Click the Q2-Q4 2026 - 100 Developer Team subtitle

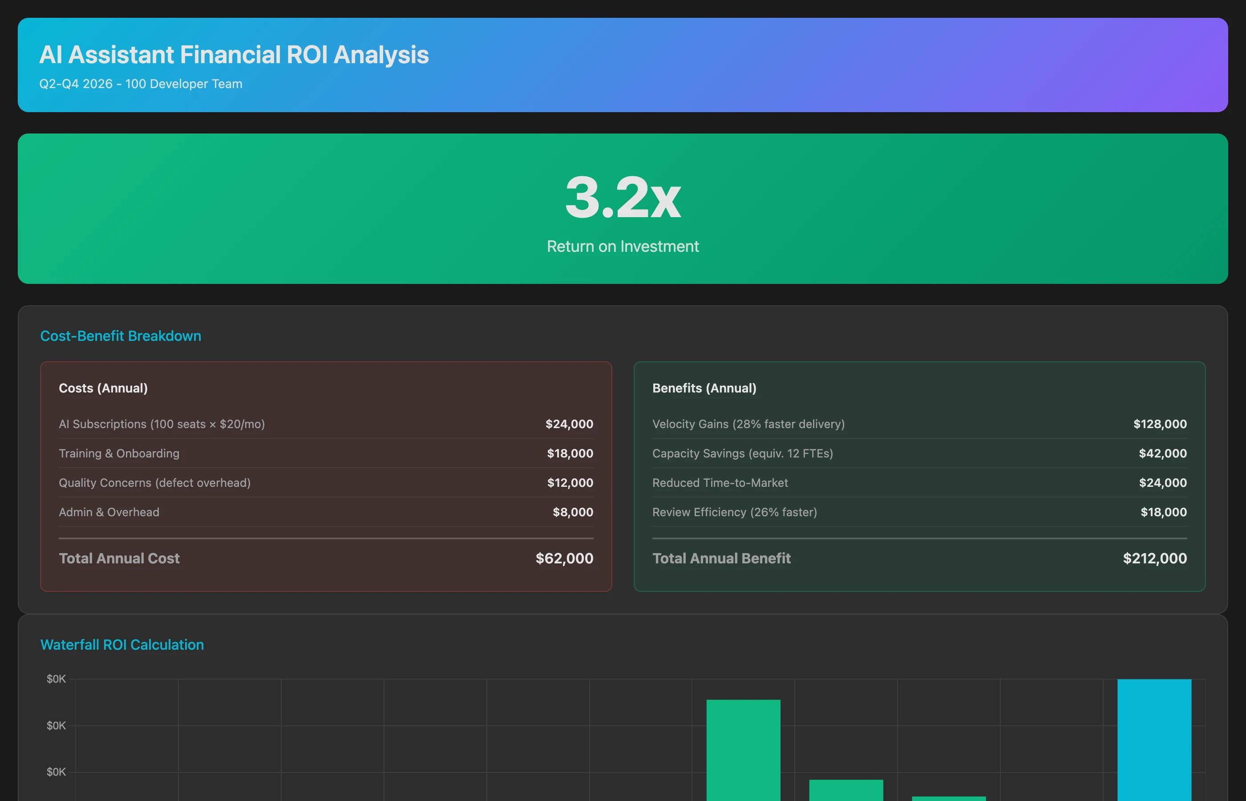[141, 84]
